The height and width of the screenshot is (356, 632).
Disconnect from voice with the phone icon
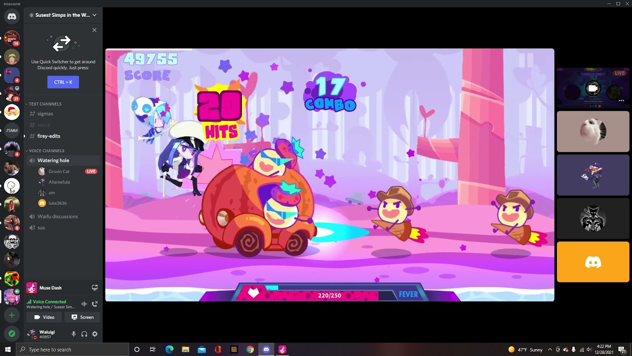[x=95, y=304]
